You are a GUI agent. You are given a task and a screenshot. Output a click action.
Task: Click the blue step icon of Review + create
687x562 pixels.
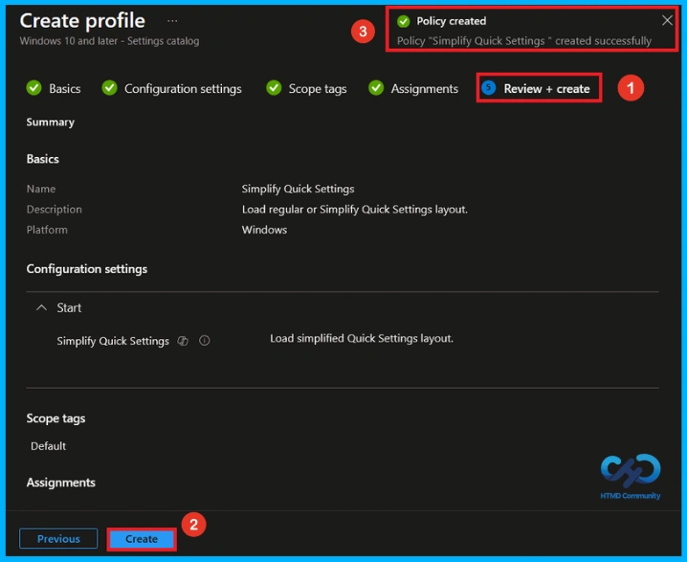pos(489,88)
